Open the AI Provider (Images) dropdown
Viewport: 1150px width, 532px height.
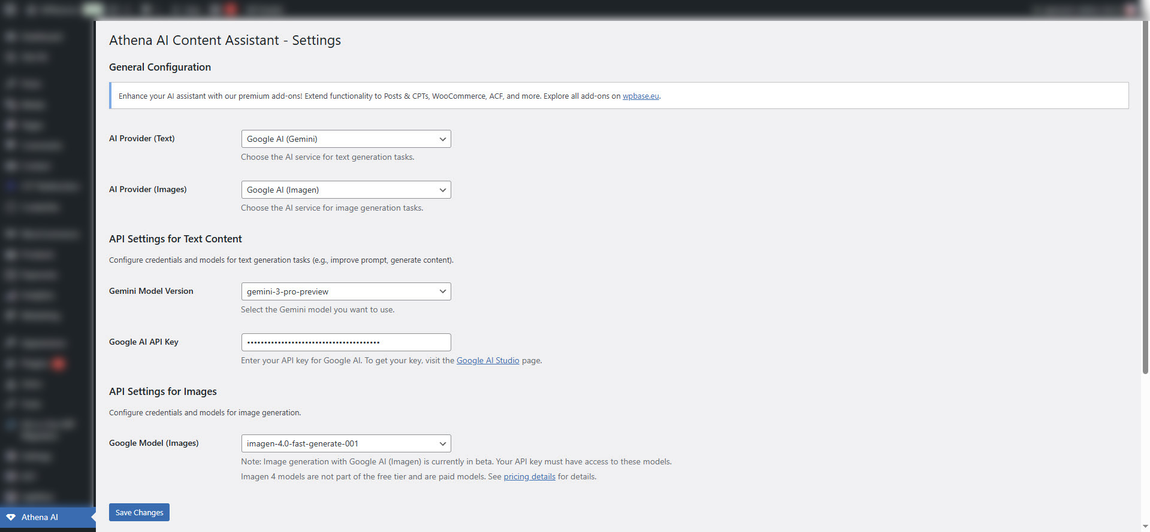click(x=346, y=190)
